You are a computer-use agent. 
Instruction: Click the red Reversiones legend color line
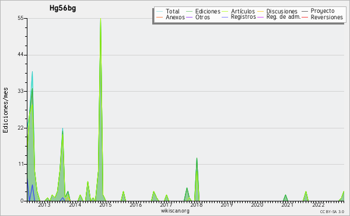pos(304,17)
